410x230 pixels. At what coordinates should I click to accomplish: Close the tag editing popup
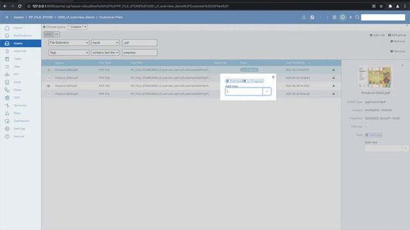tap(273, 77)
